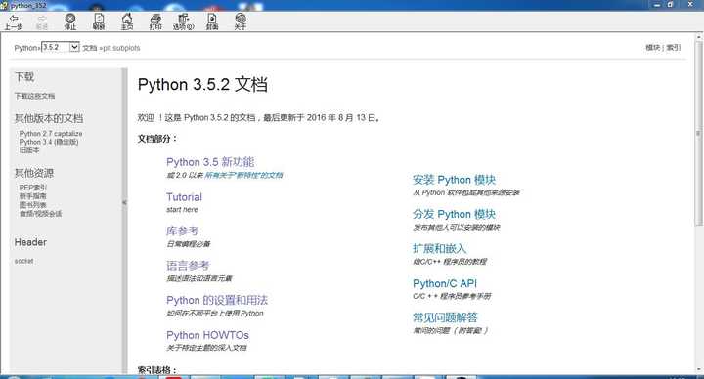Open the Tutorial link
Image resolution: width=704 pixels, height=379 pixels.
[184, 197]
